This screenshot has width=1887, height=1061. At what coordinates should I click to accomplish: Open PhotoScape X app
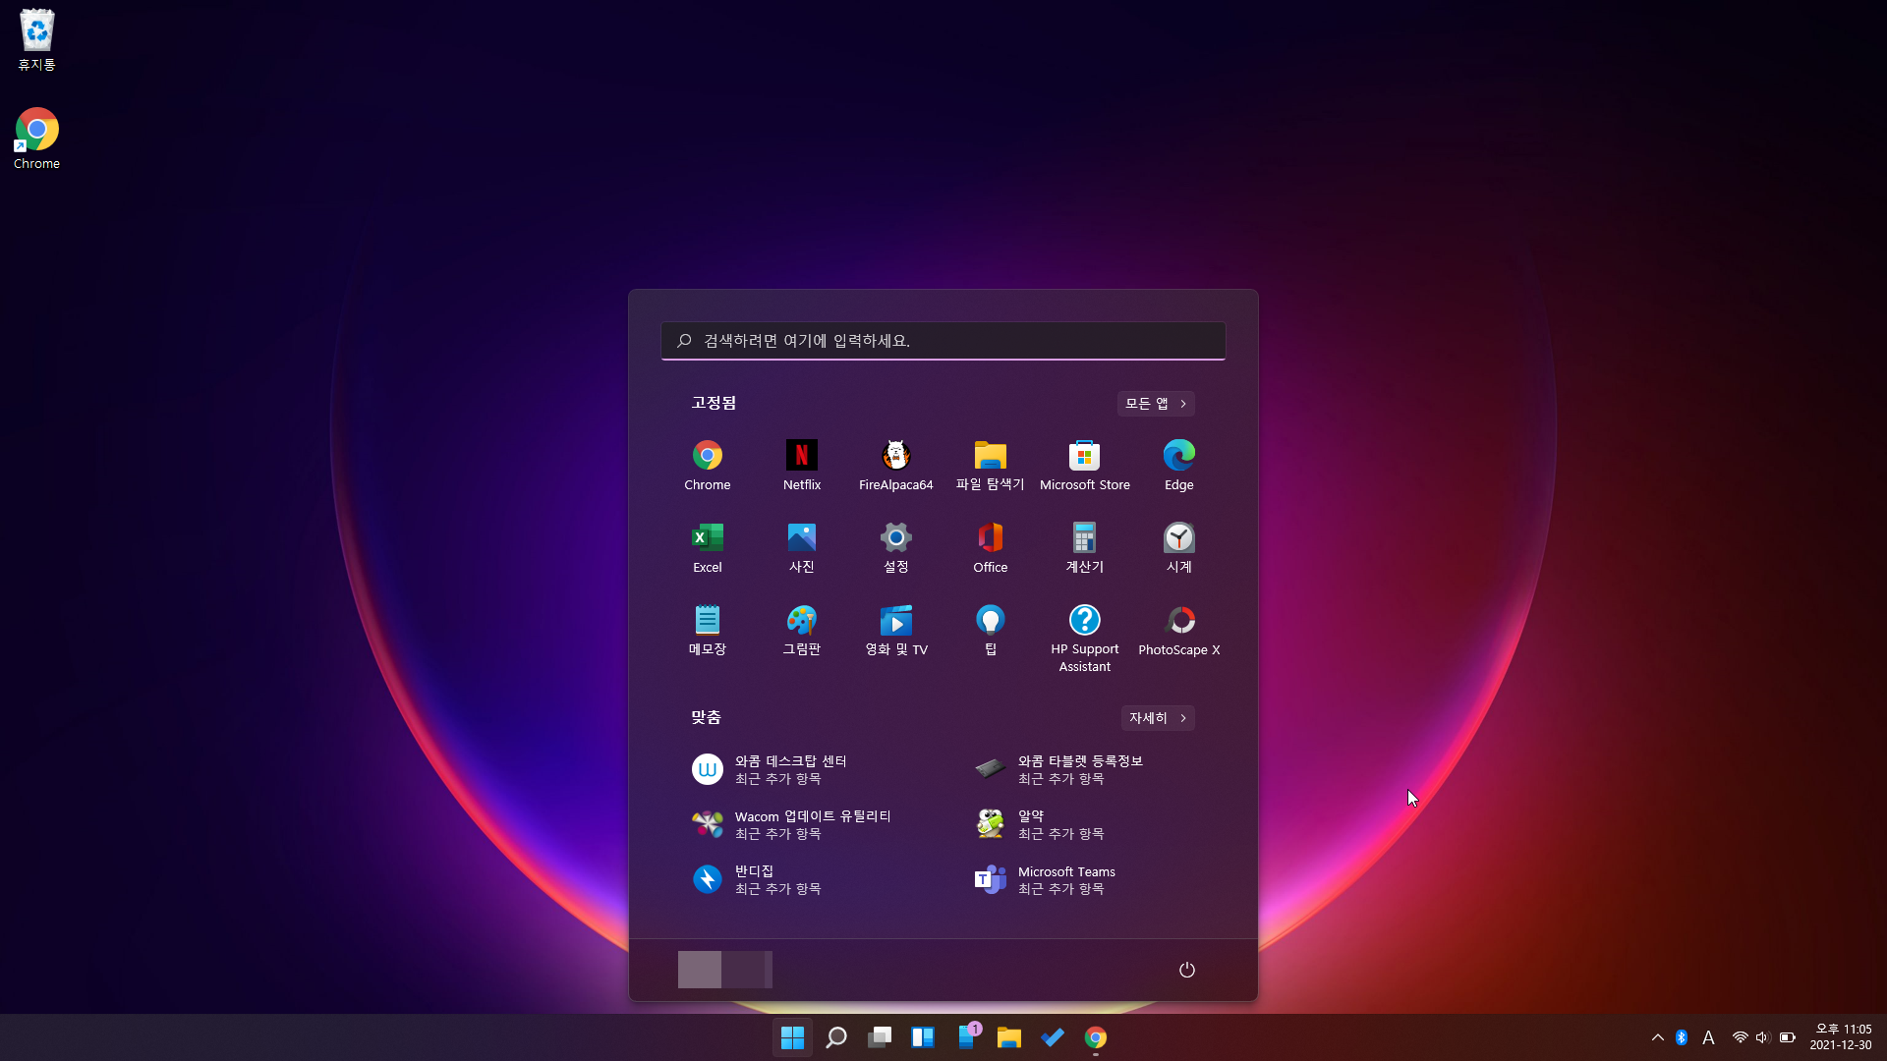click(1178, 629)
